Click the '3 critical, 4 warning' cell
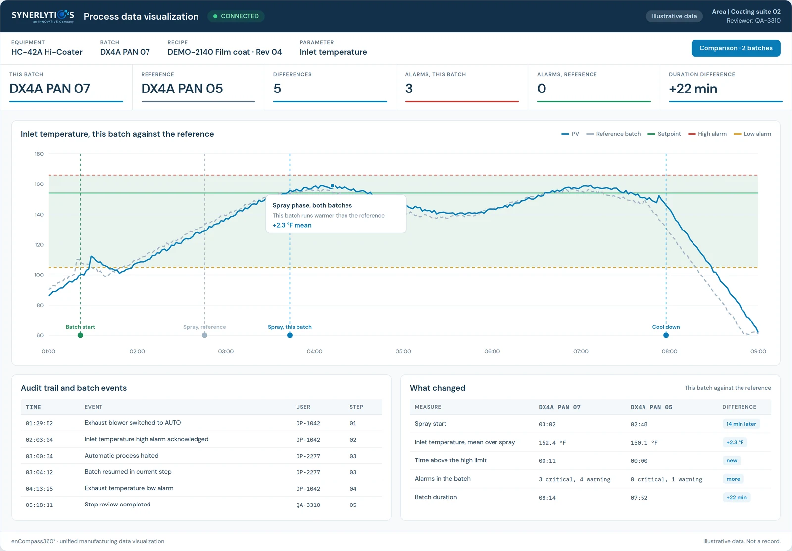The height and width of the screenshot is (551, 792). [574, 479]
